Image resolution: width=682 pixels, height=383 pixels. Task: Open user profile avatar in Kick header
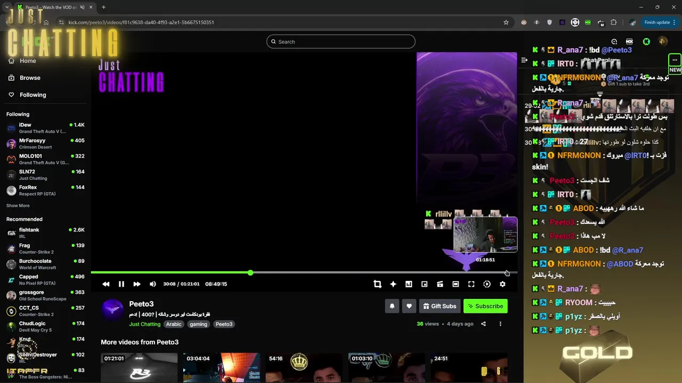[663, 41]
